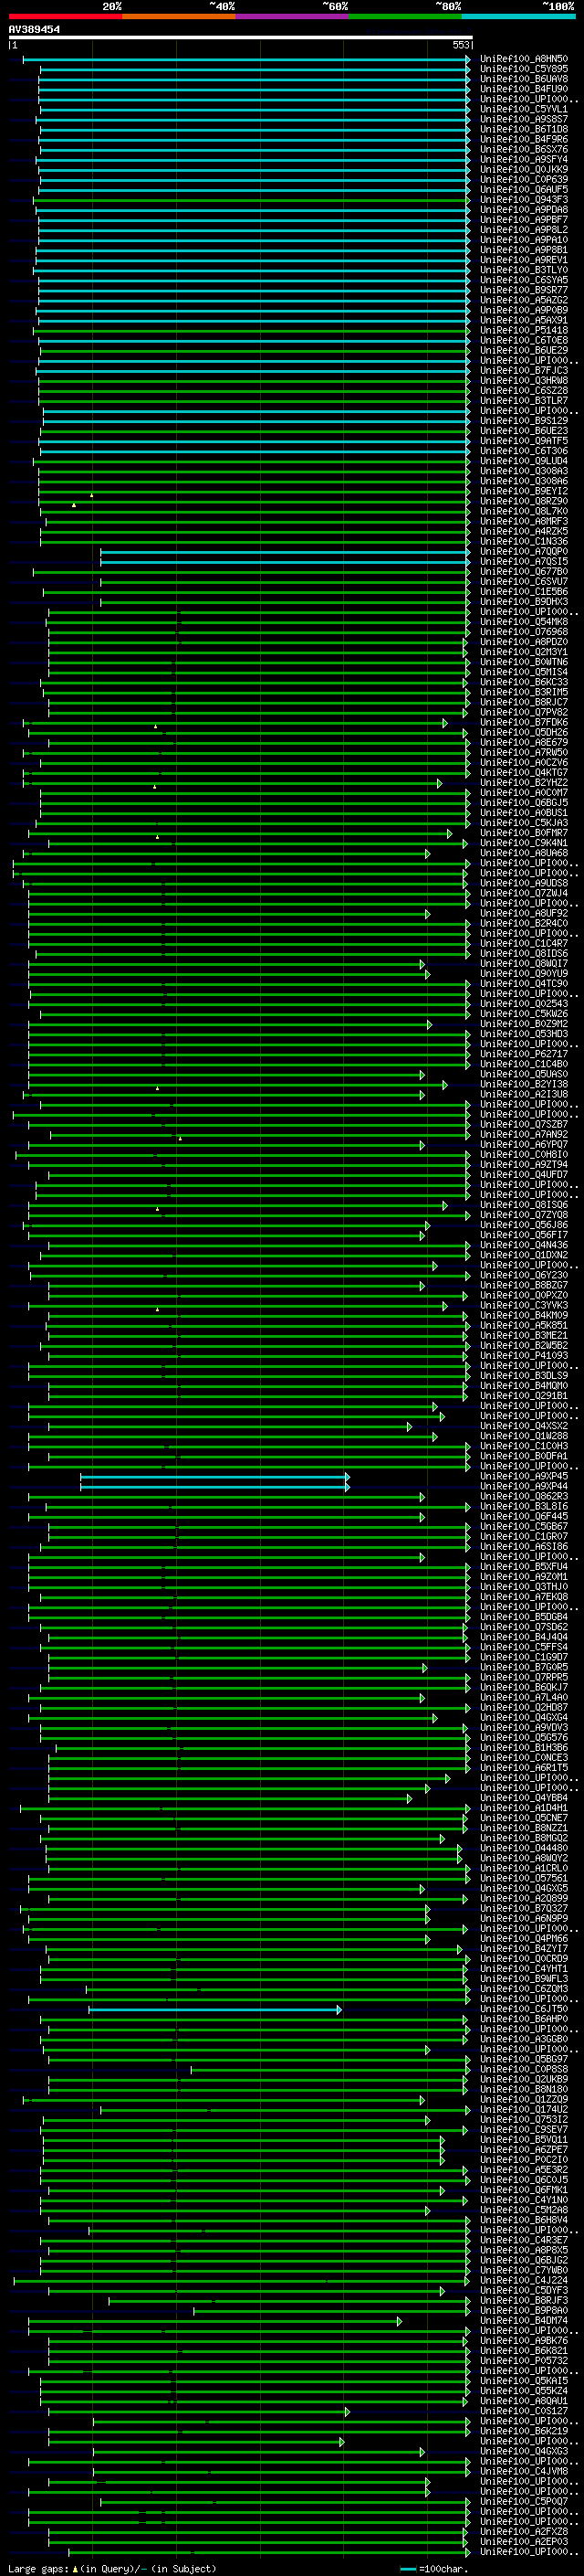This screenshot has height=2576, width=584.
Task: Click the cyan ~100% identity legend segment
Action: click(518, 16)
